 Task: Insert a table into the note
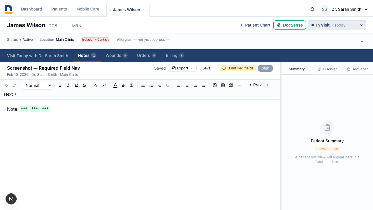(223, 85)
